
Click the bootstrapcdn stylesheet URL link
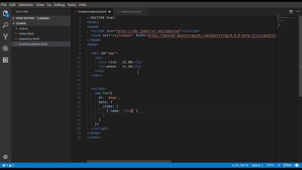[212, 35]
